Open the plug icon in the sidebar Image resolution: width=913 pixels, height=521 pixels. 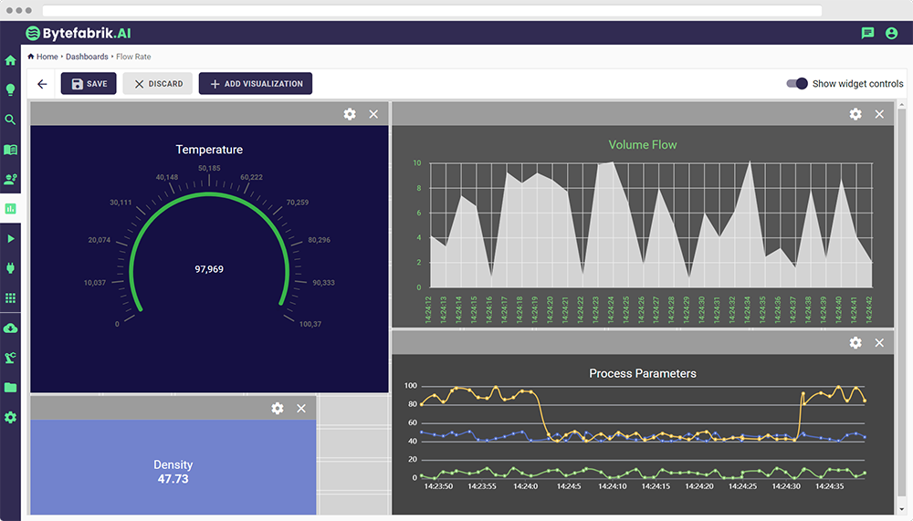click(11, 268)
